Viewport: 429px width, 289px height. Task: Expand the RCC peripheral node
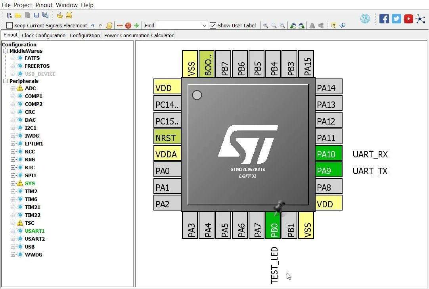pyautogui.click(x=13, y=151)
